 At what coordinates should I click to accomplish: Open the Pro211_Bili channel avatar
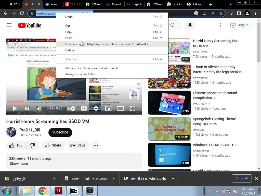11,132
